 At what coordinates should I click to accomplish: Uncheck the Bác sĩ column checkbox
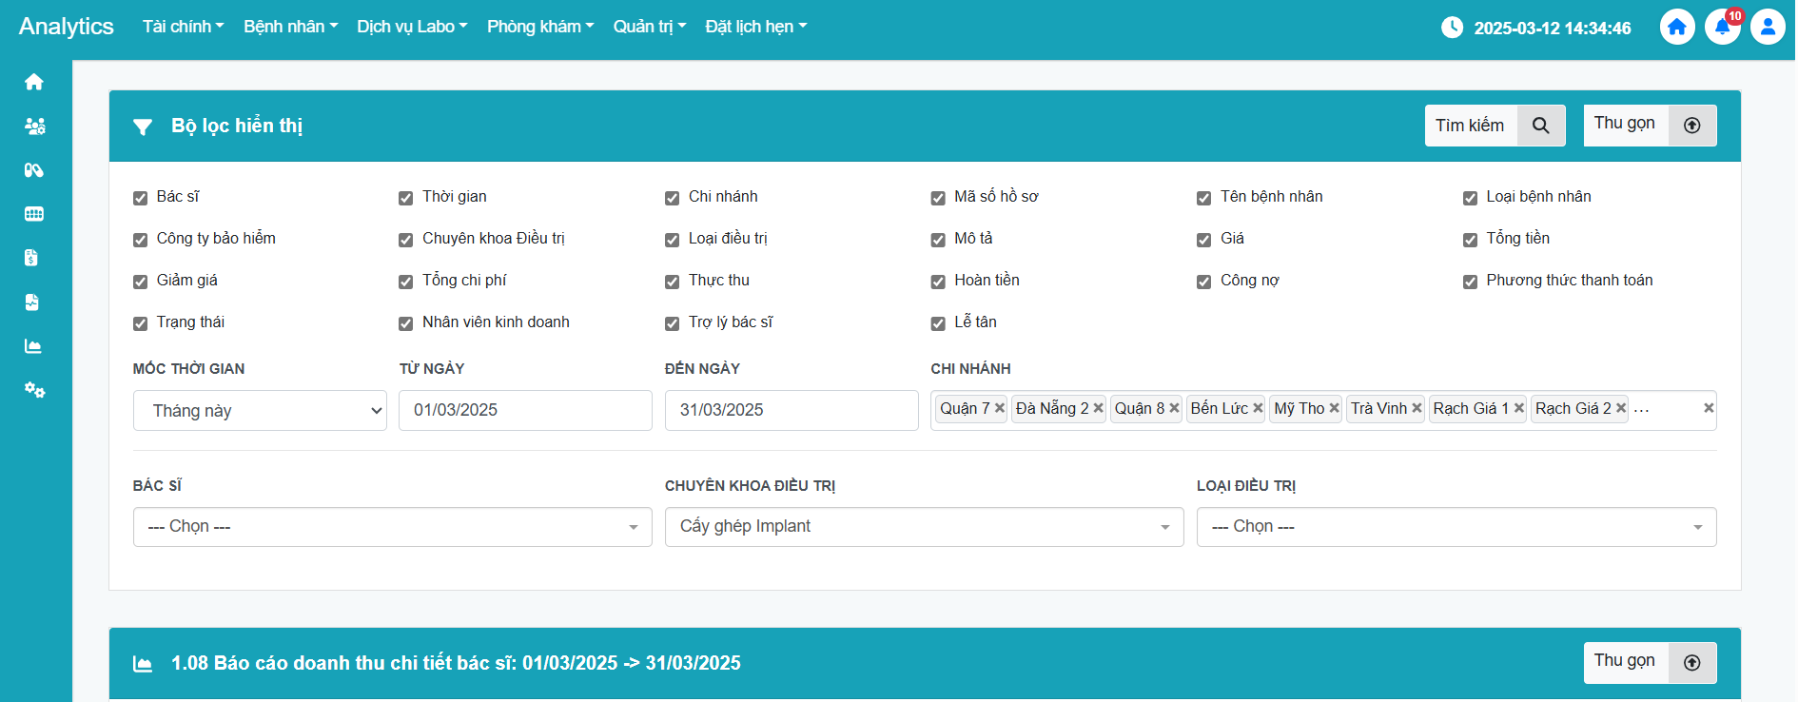(141, 198)
